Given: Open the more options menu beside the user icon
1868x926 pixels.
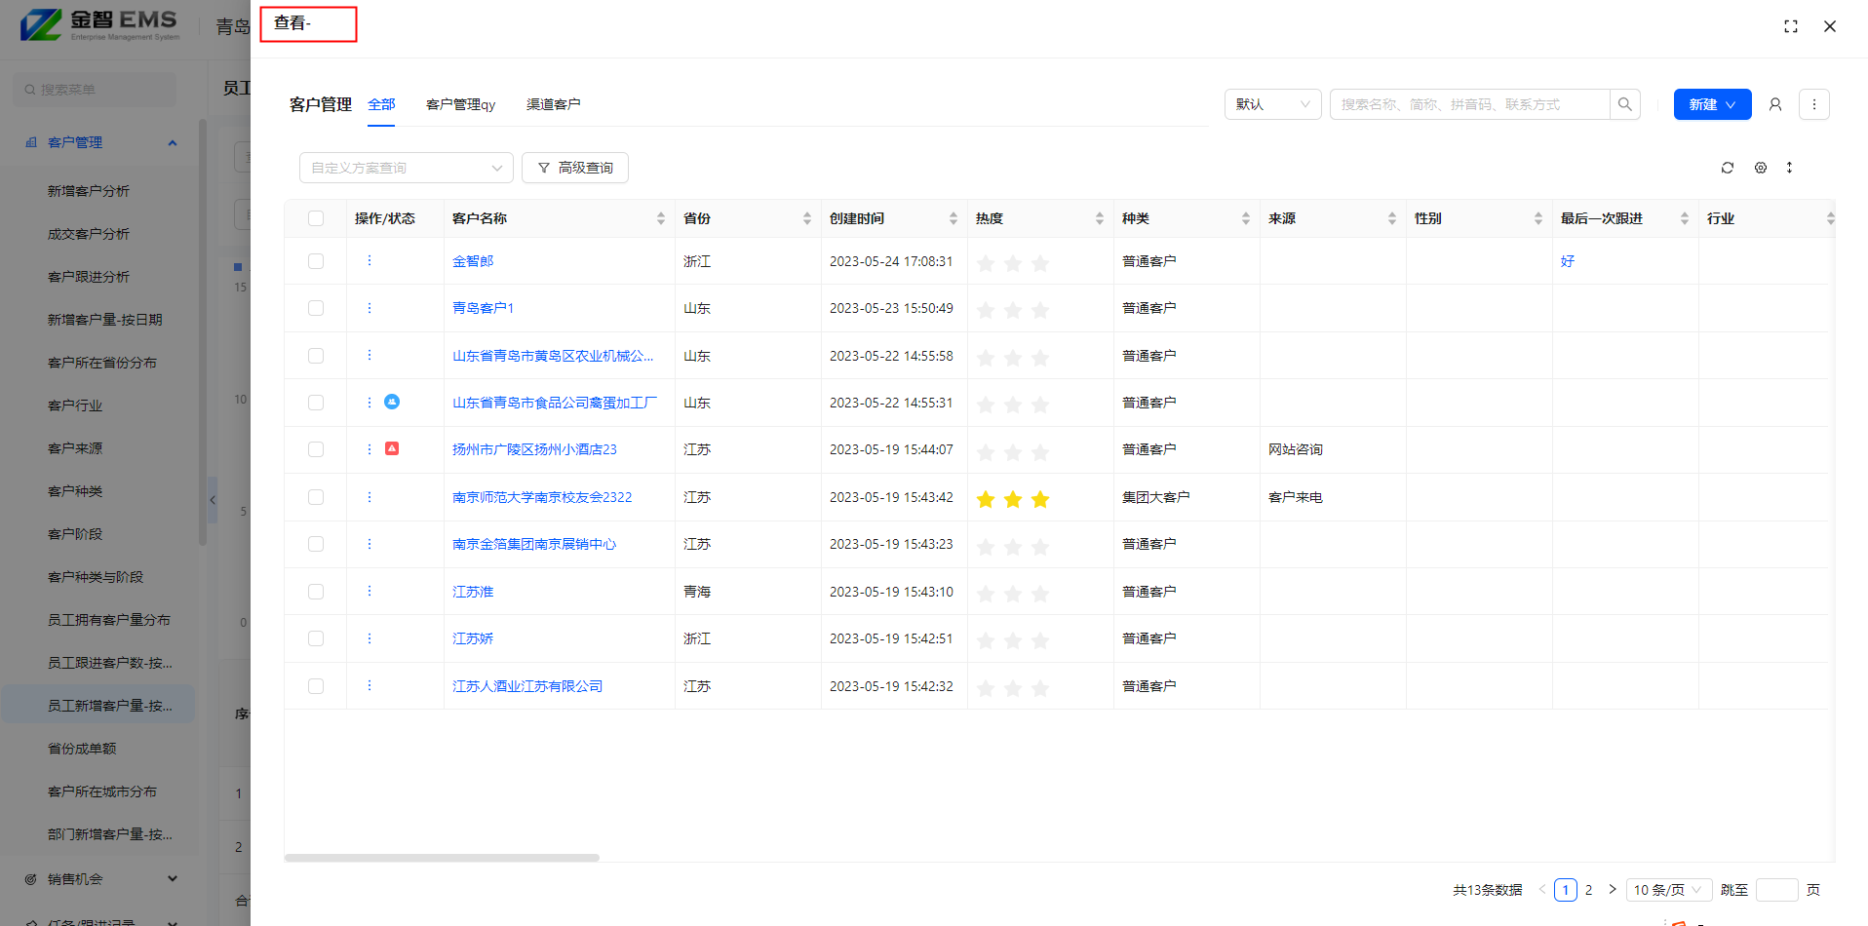Looking at the screenshot, I should click(1814, 104).
